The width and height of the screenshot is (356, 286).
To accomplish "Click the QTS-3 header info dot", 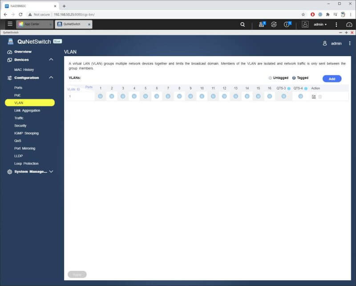I will click(x=289, y=89).
